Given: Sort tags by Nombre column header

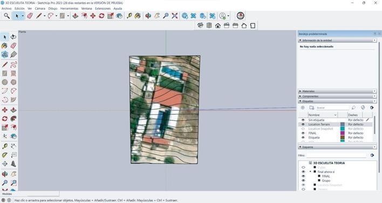Looking at the screenshot, I should point(322,115).
